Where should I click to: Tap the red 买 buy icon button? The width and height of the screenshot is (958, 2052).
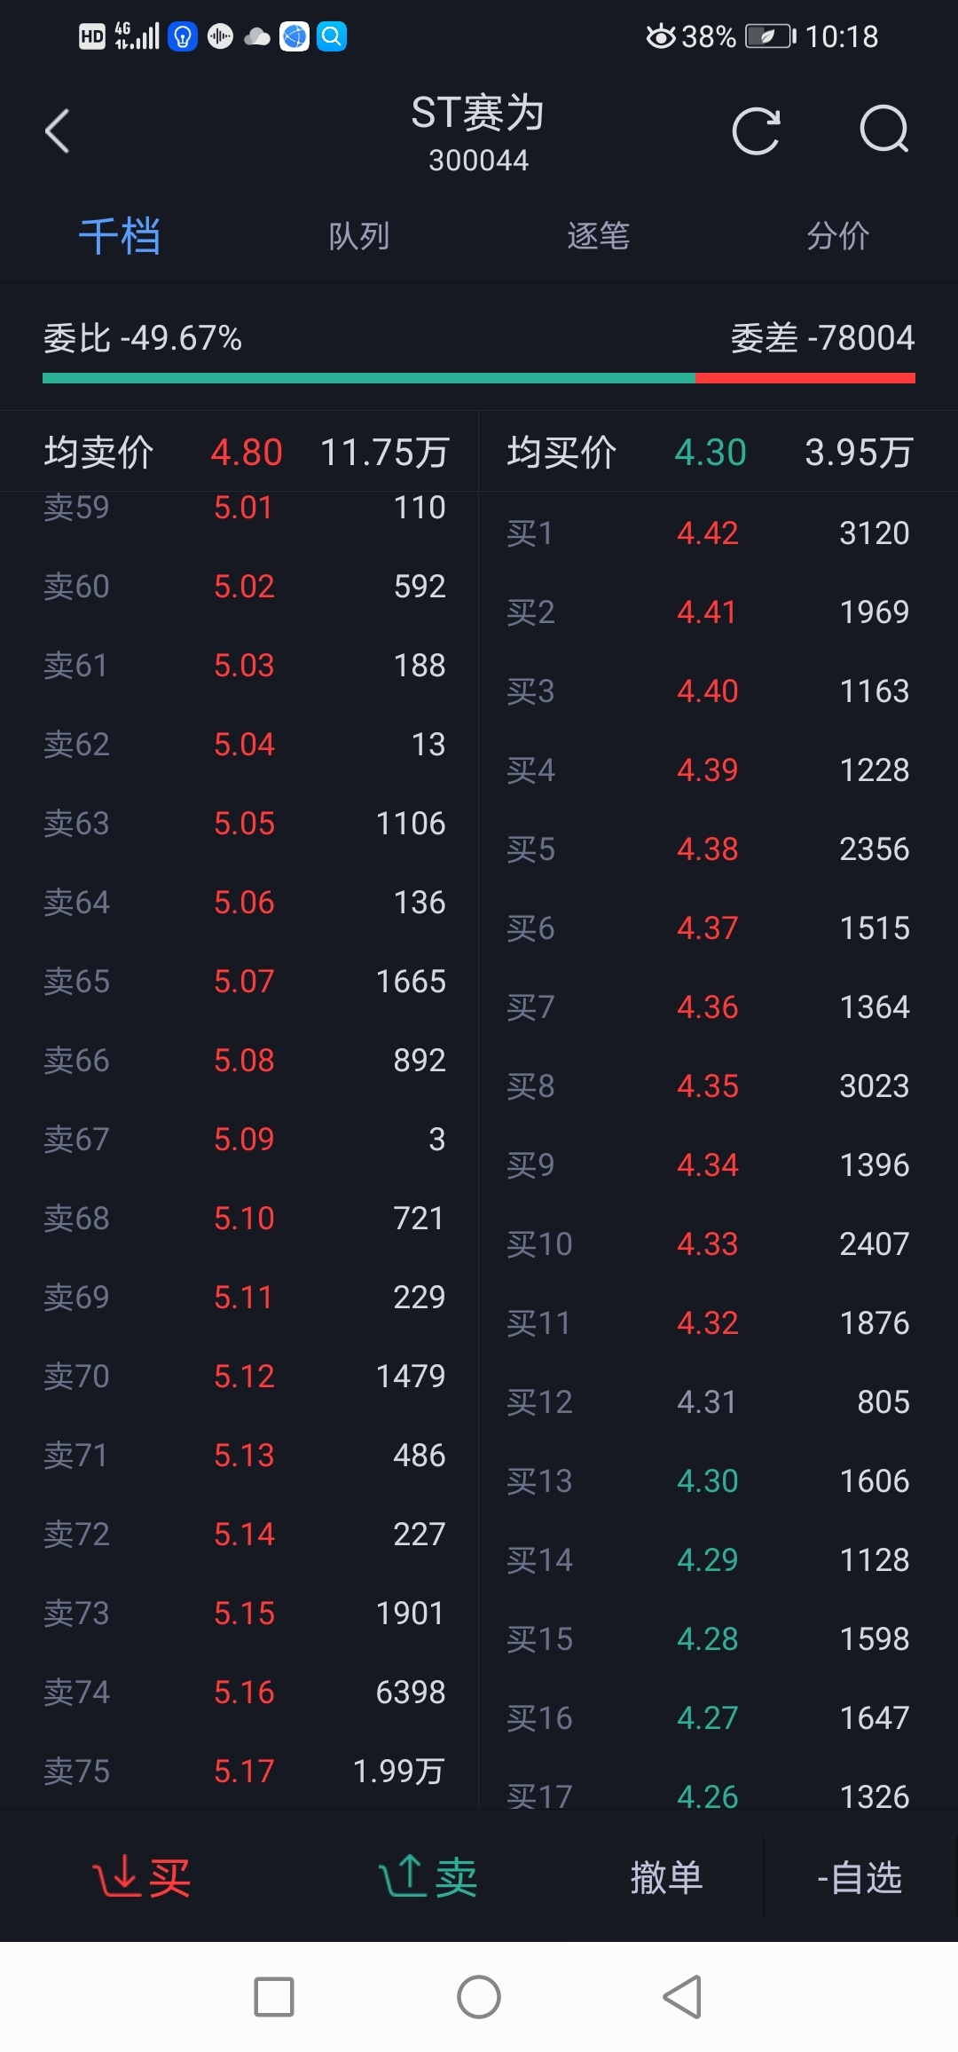coord(142,1877)
